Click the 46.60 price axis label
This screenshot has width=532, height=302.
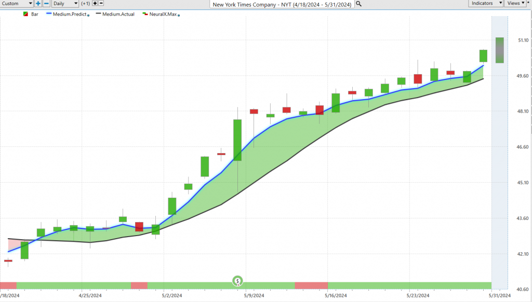point(523,147)
